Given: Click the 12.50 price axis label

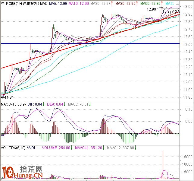Looking at the screenshot, I should 188,44.
